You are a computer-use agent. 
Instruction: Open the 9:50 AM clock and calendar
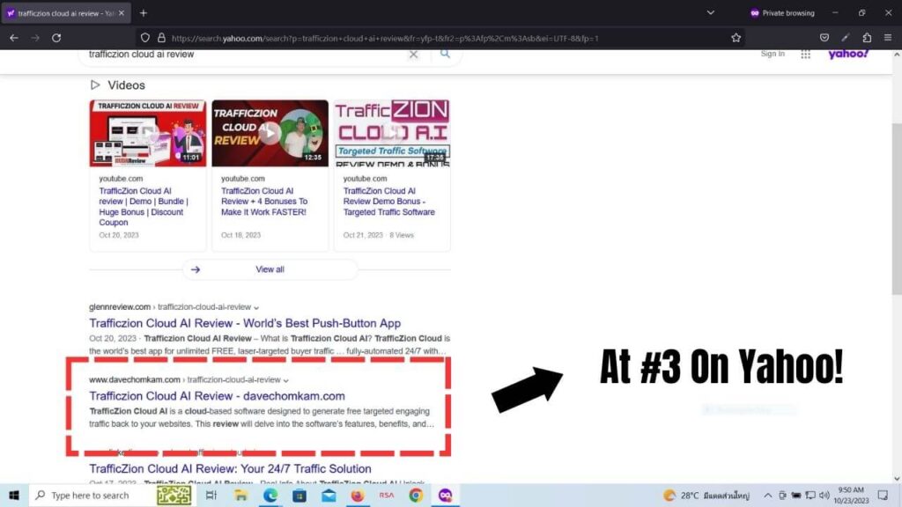tap(851, 495)
